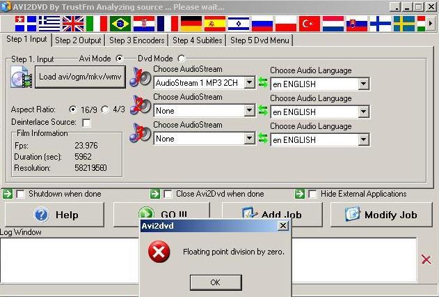Pick the Italian flag language
Screen dimensions: 439x297
(x=97, y=24)
